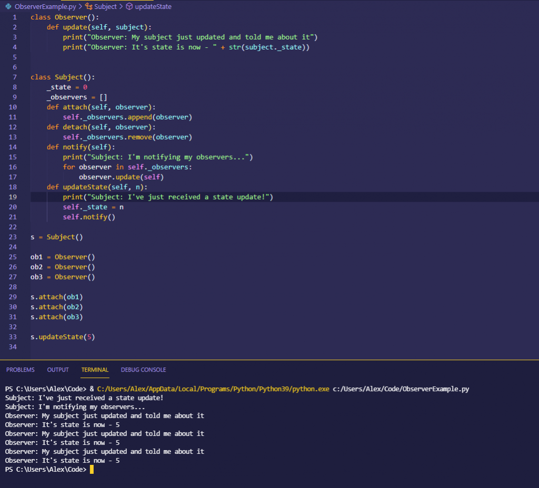
Task: Click line number 1 in the gutter
Action: [x=15, y=17]
